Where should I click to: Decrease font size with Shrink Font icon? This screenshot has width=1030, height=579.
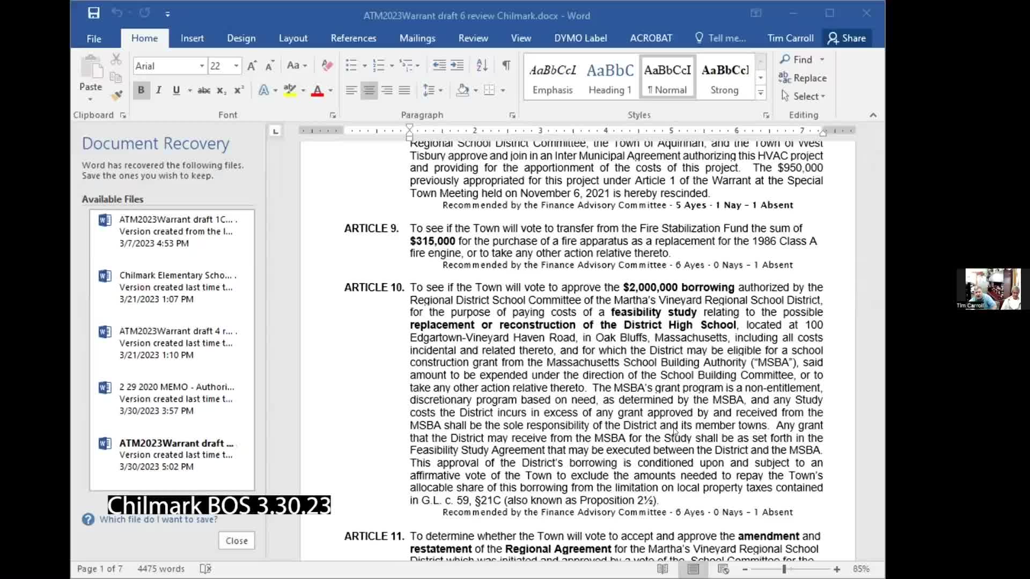coord(270,66)
